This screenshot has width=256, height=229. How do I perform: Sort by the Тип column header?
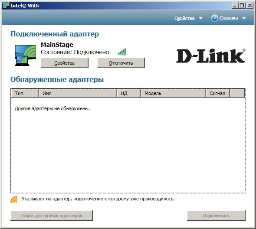(25, 93)
